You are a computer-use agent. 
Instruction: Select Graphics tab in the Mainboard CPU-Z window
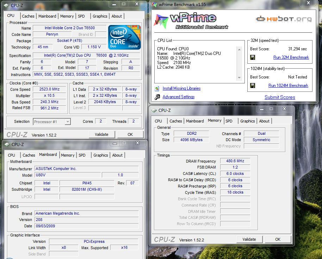click(101, 155)
